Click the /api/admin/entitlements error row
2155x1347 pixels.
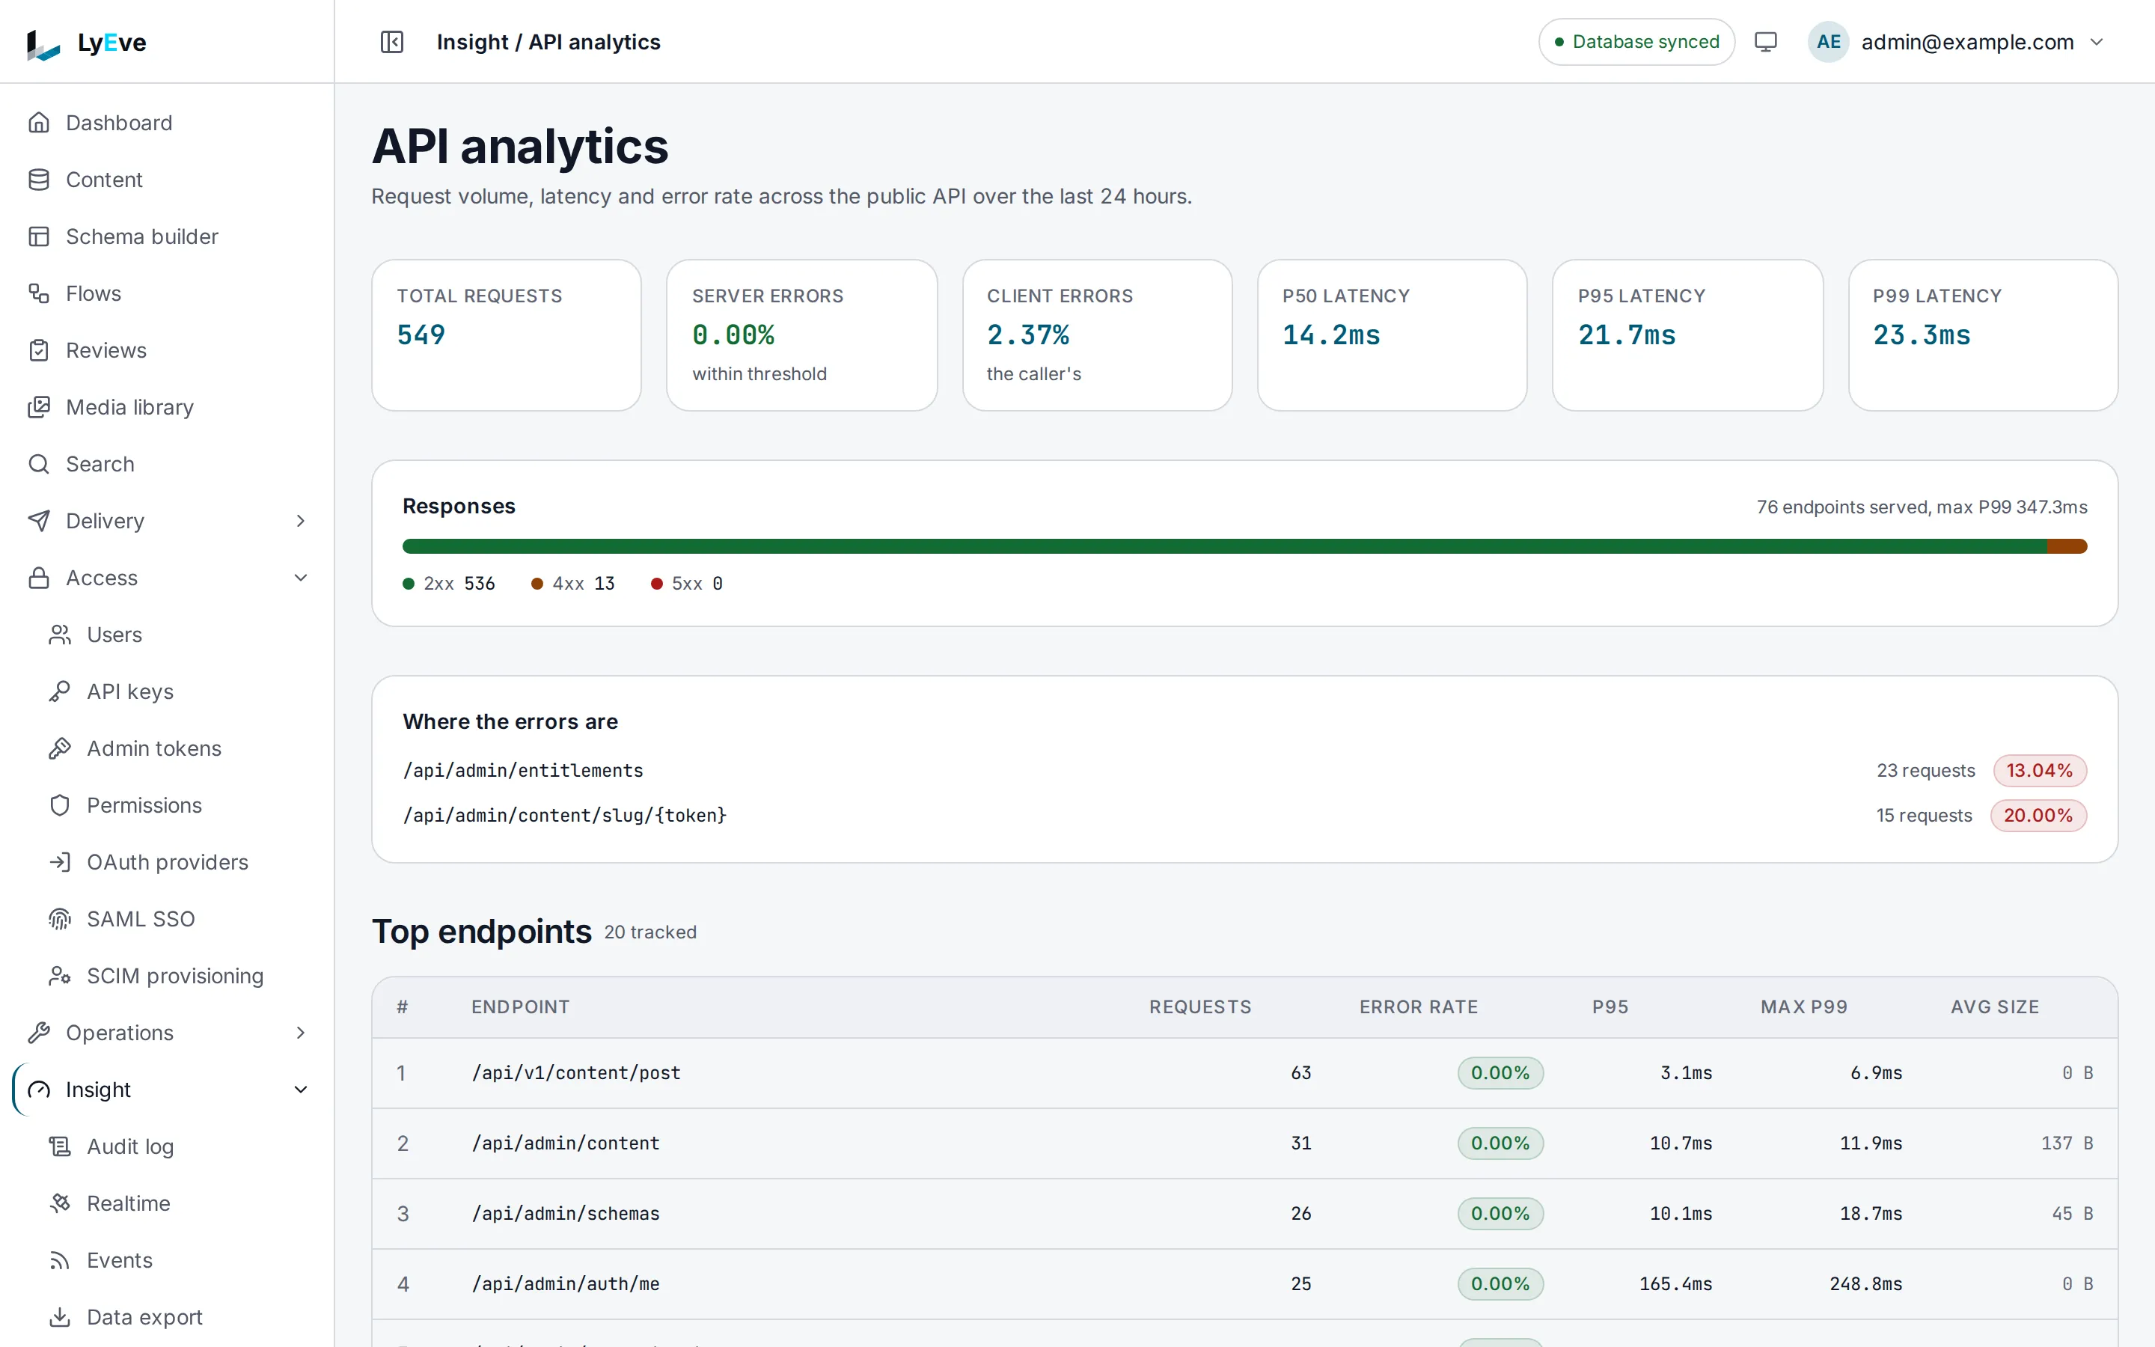(1244, 771)
